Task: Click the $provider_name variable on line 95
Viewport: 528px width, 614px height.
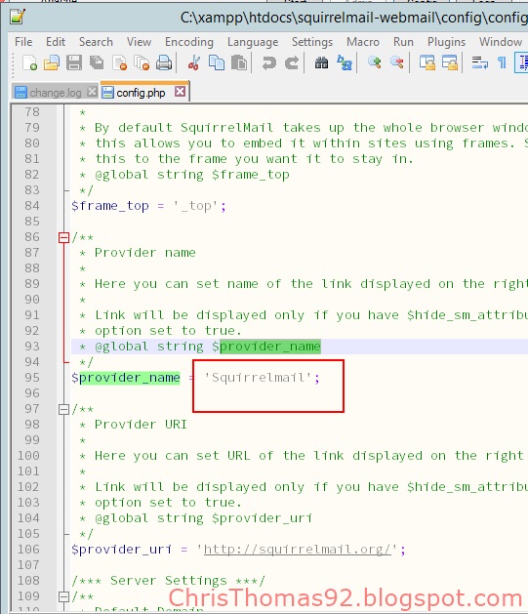Action: click(126, 378)
